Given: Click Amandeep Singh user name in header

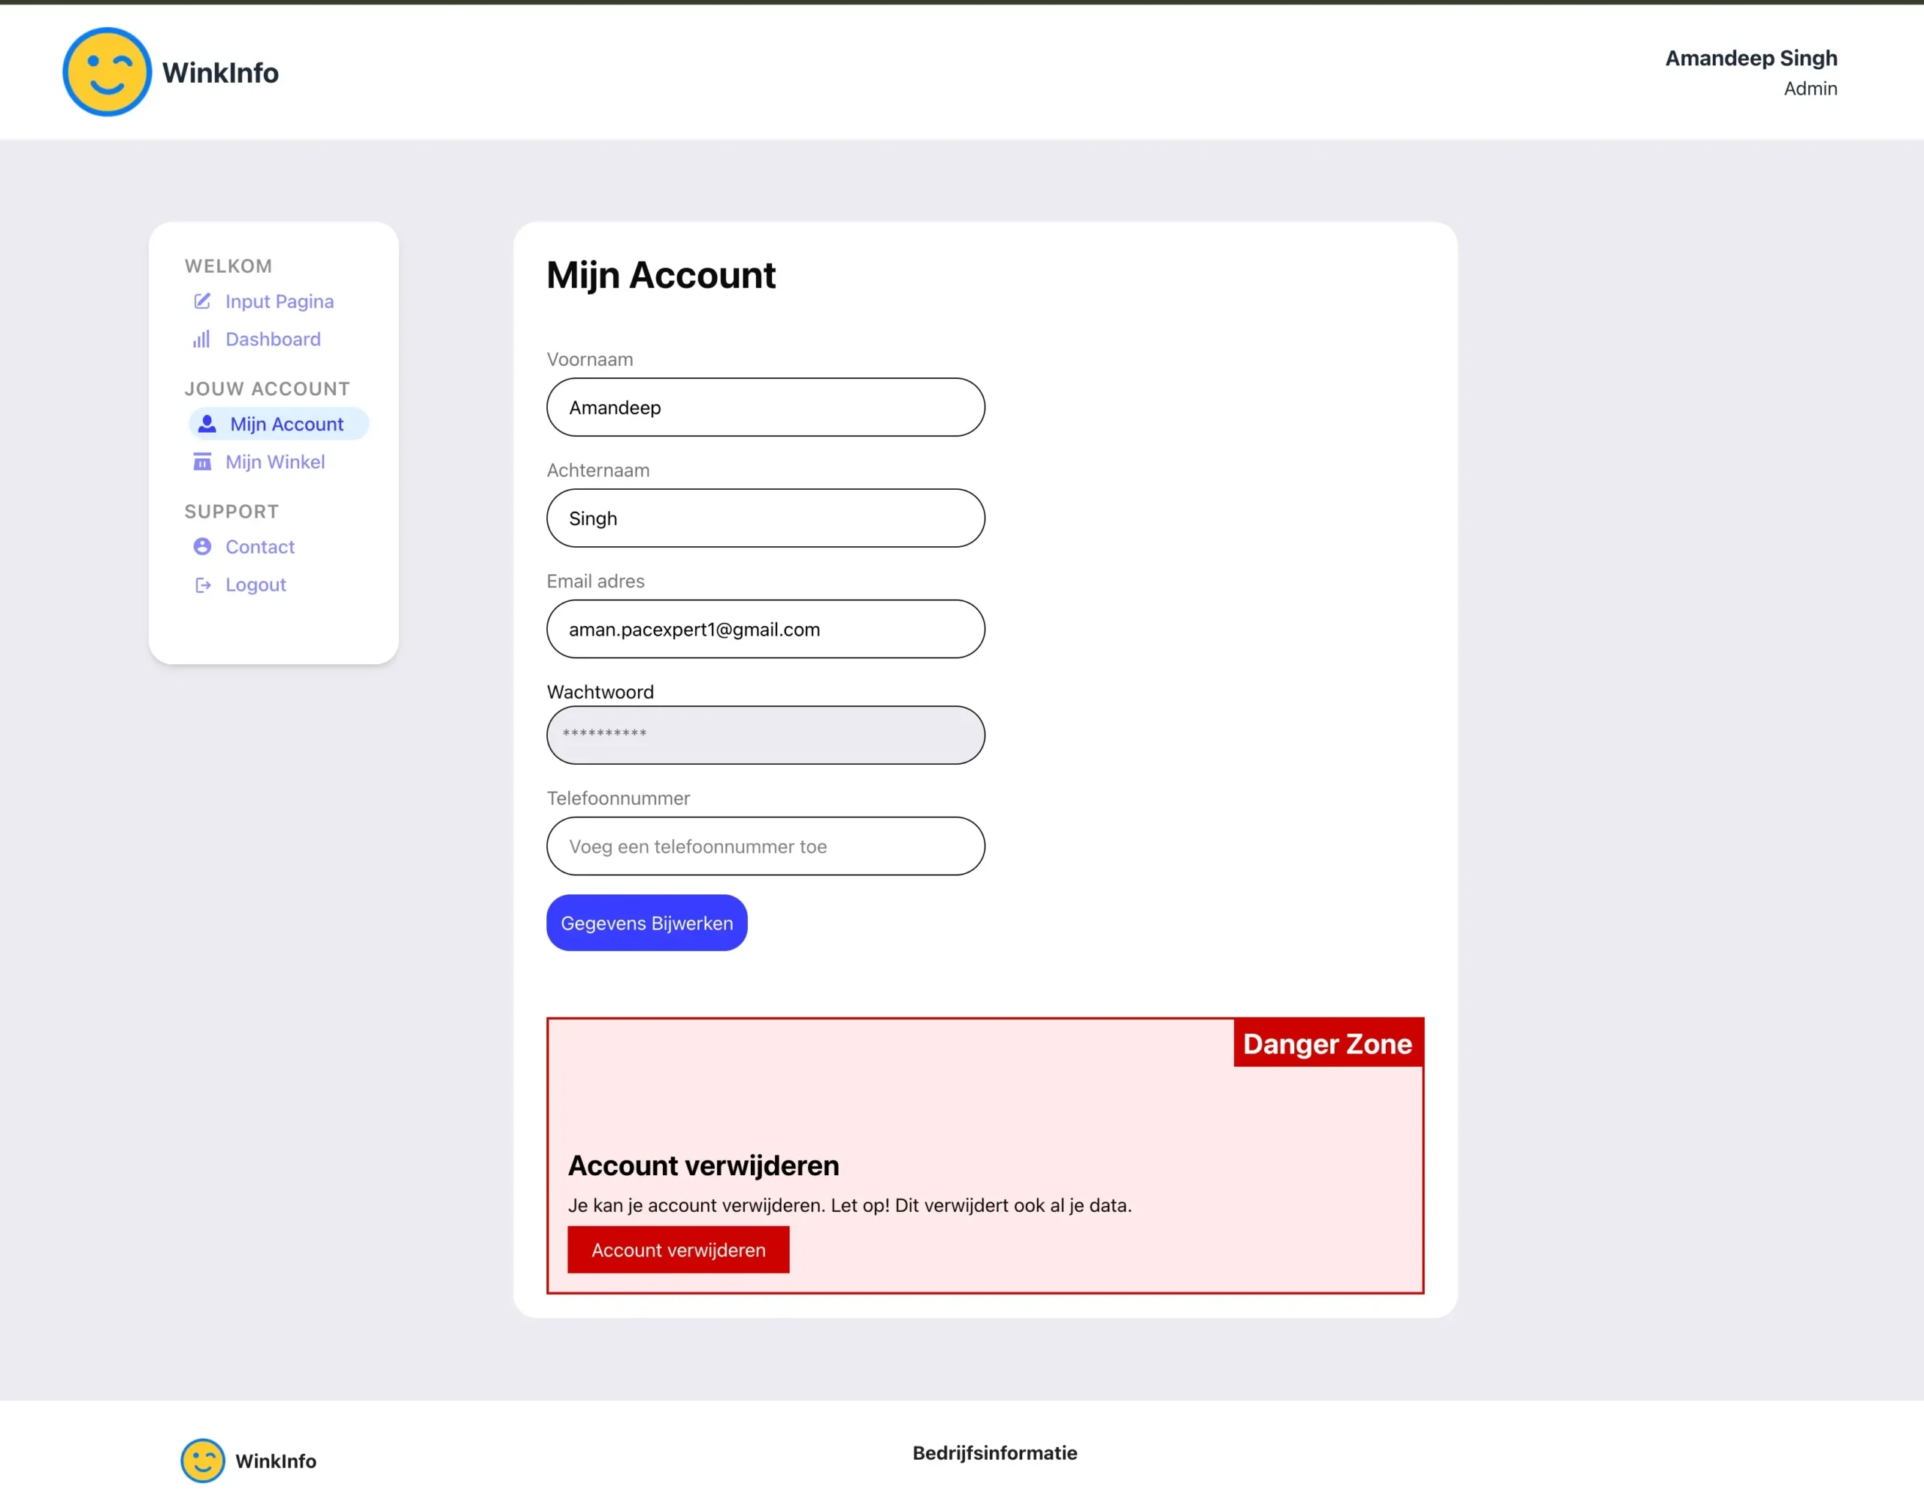Looking at the screenshot, I should (1750, 59).
